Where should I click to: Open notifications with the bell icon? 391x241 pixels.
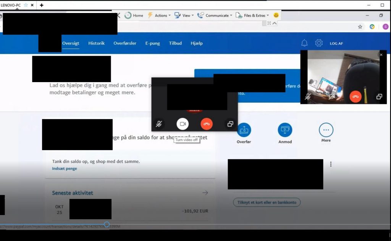point(304,43)
